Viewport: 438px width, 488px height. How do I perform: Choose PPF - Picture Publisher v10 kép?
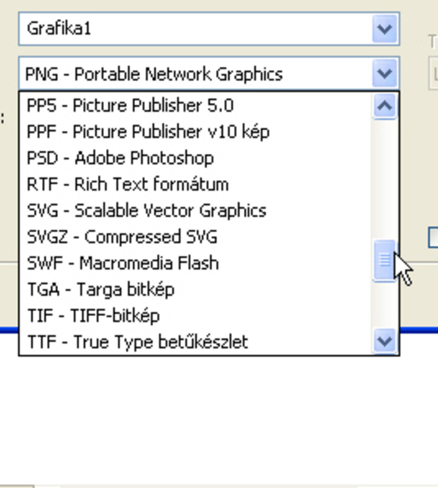tap(148, 132)
